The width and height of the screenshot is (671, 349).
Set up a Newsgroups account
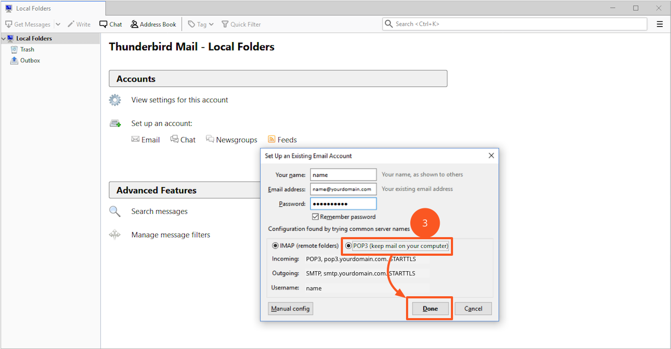coord(232,140)
